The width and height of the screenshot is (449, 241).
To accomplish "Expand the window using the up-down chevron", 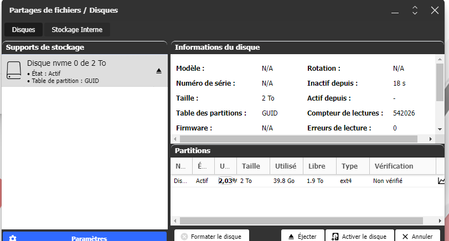I will click(x=414, y=11).
